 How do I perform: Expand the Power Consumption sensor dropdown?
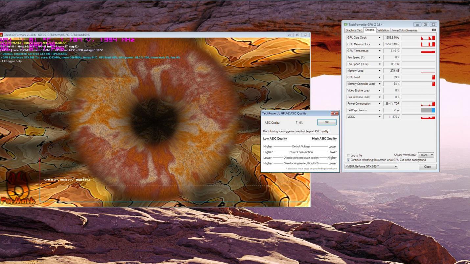coord(380,103)
